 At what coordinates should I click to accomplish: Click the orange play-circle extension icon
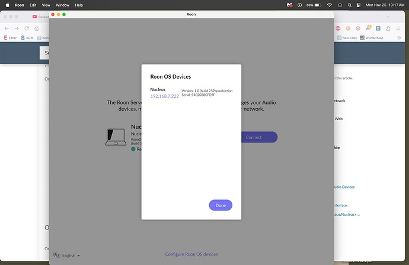[348, 28]
